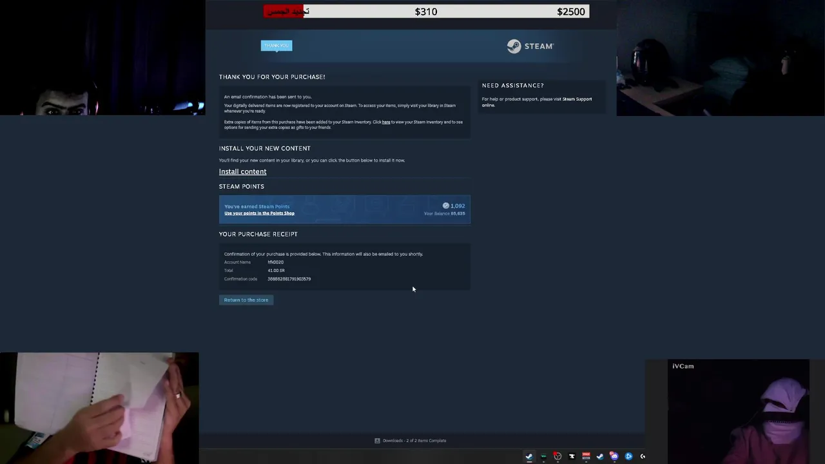The width and height of the screenshot is (825, 464).
Task: Click Return to the store button
Action: coord(246,300)
